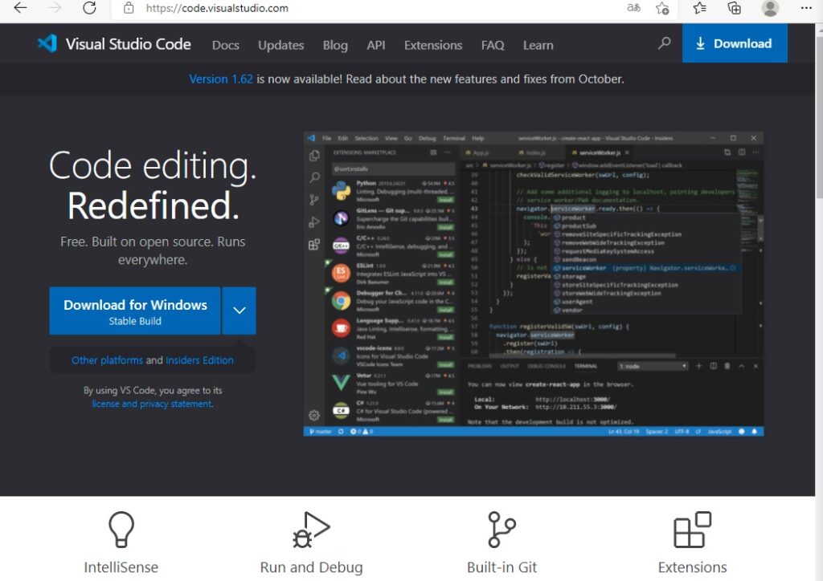Add this page to favorites with the star-plus icon
The image size is (823, 581).
662,8
